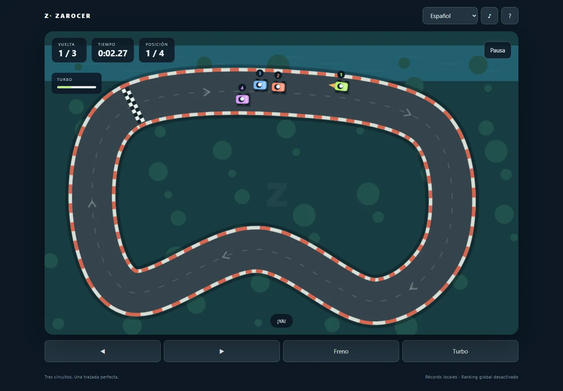Viewport: 563px width, 391px height.
Task: Activate the Turbo button
Action: [460, 351]
